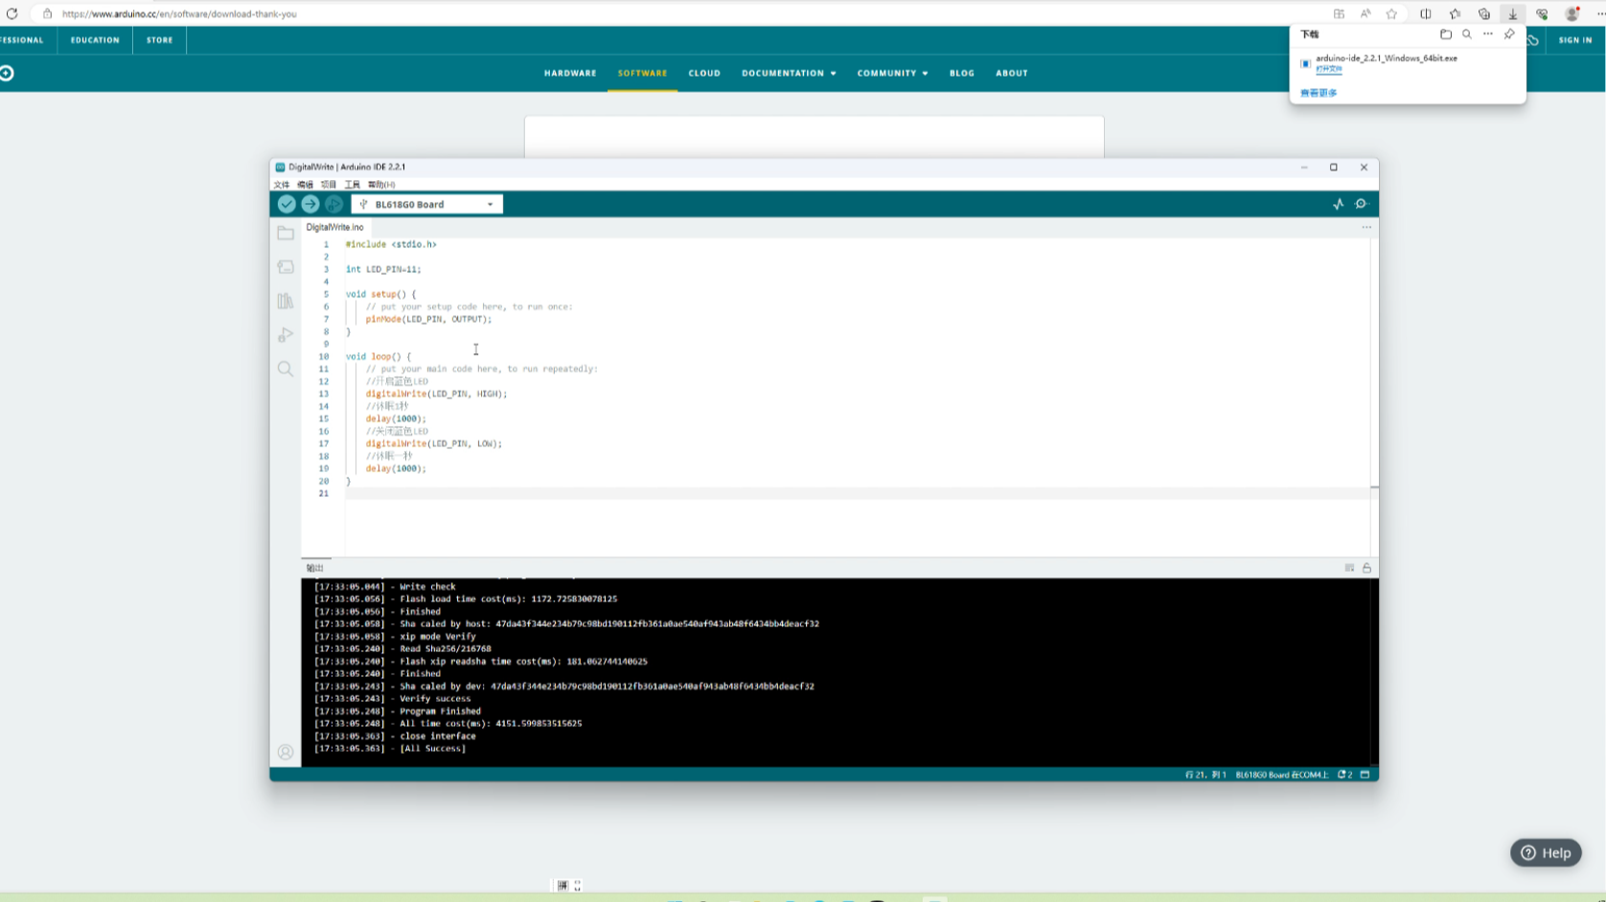Toggle the bottom panel icon in status bar
Viewport: 1606px width, 902px height.
coord(1365,775)
